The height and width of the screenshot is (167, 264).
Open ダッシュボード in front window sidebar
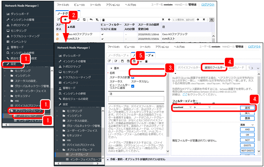click(71, 56)
